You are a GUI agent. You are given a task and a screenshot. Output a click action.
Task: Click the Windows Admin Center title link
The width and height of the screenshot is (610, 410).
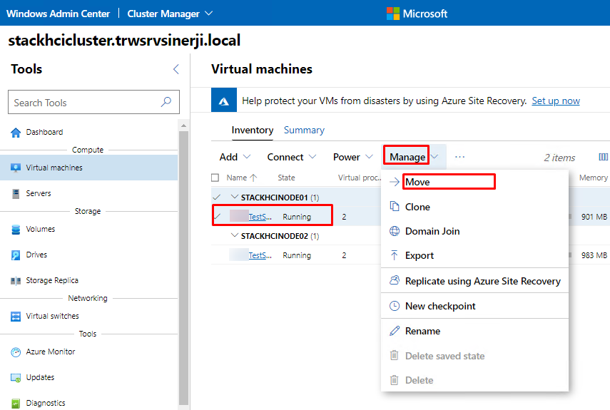coord(59,14)
